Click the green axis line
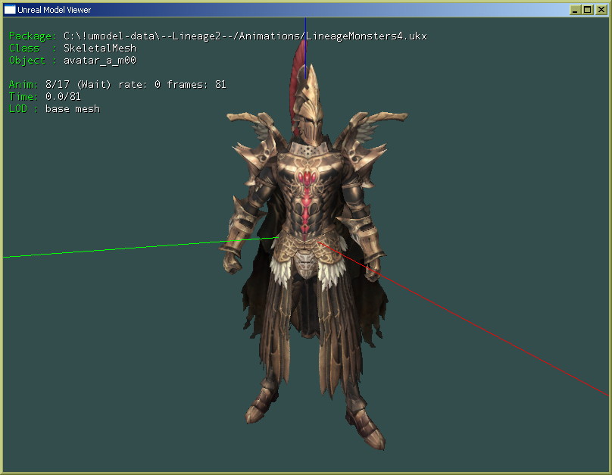 [x=141, y=247]
